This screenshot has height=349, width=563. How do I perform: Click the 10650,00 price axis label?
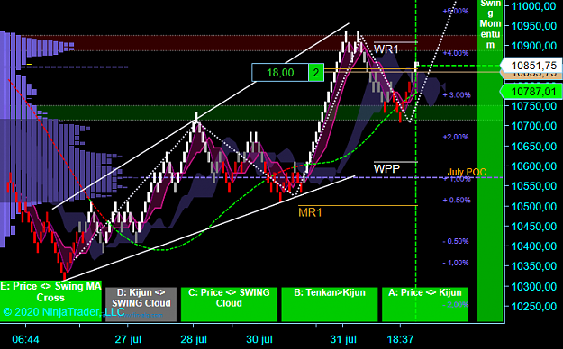pos(534,147)
